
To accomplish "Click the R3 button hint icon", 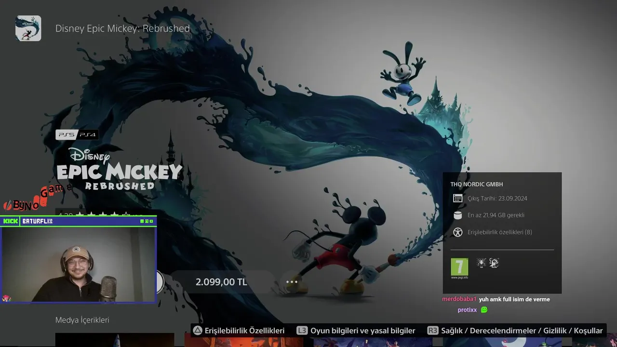I will click(x=433, y=331).
